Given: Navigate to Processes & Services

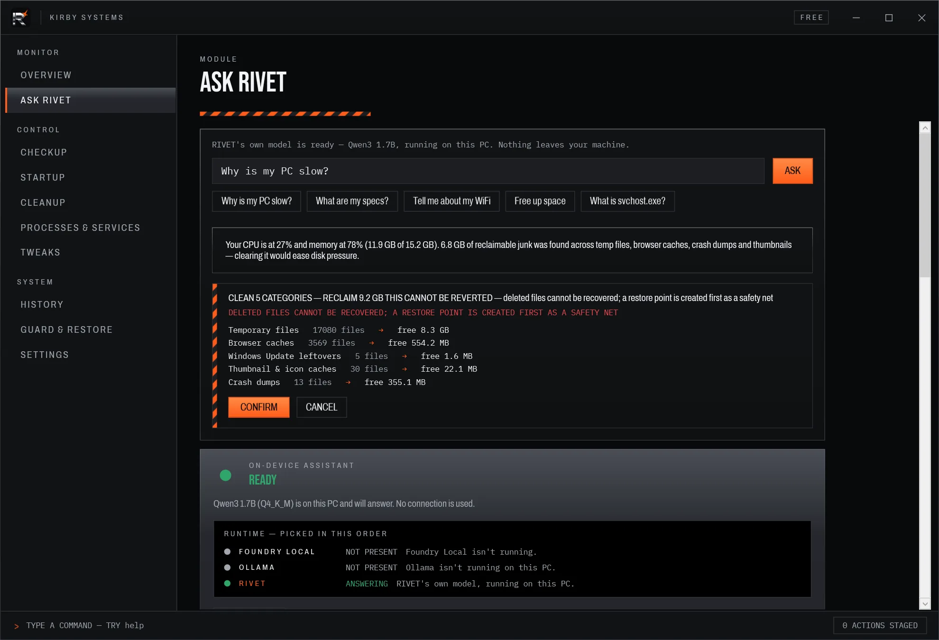Looking at the screenshot, I should tap(90, 228).
